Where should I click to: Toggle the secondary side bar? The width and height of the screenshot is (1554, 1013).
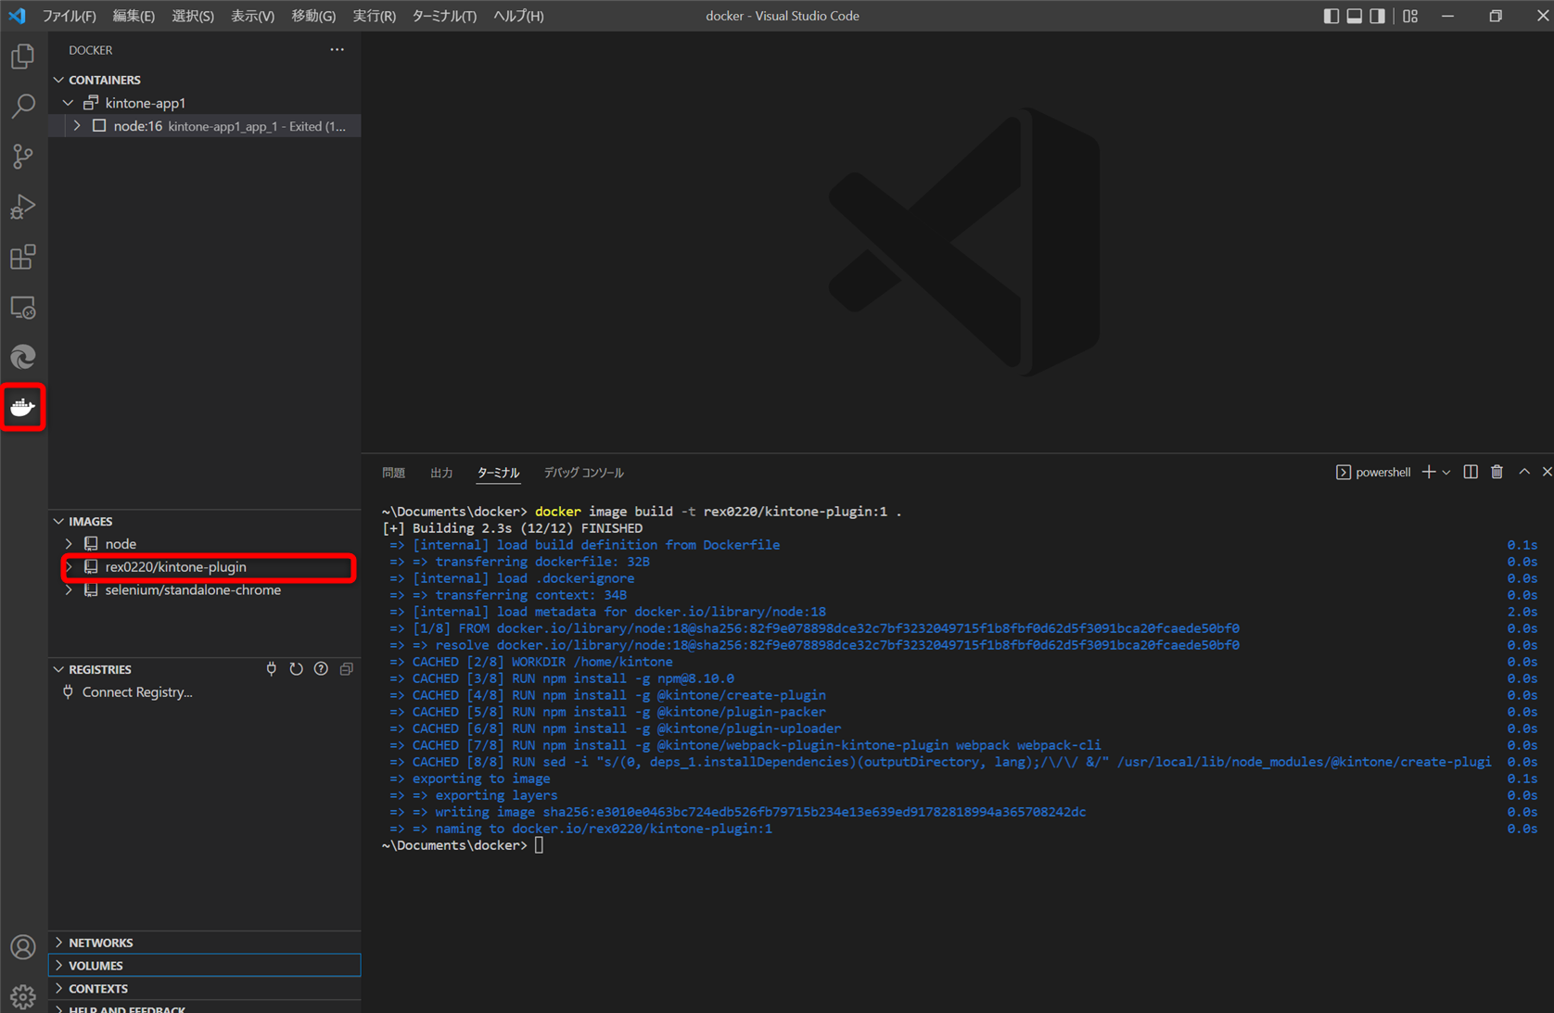pyautogui.click(x=1378, y=16)
